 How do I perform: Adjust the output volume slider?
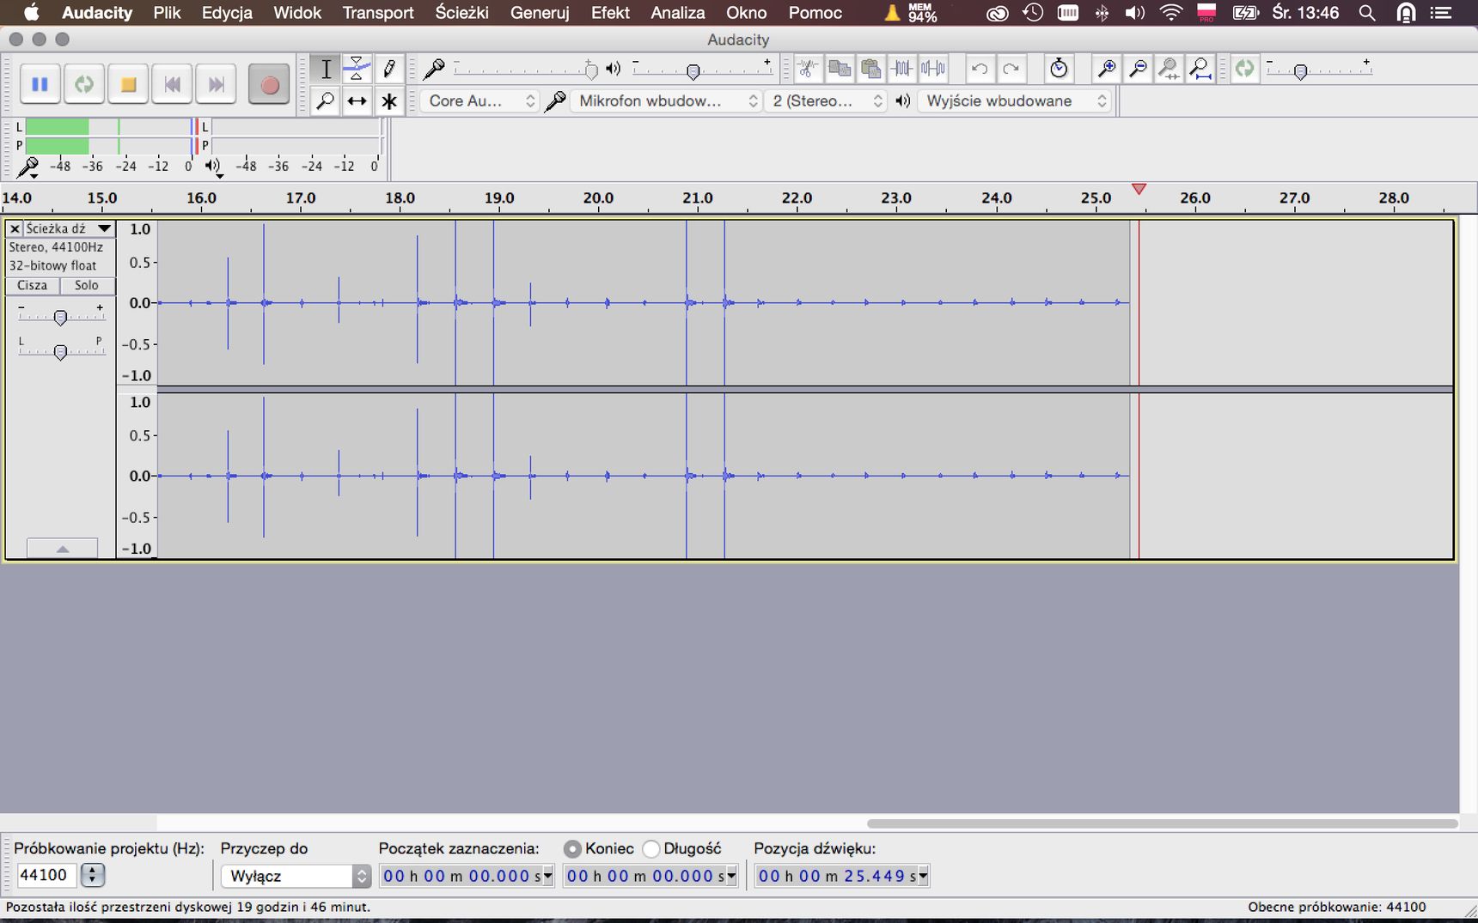coord(693,70)
